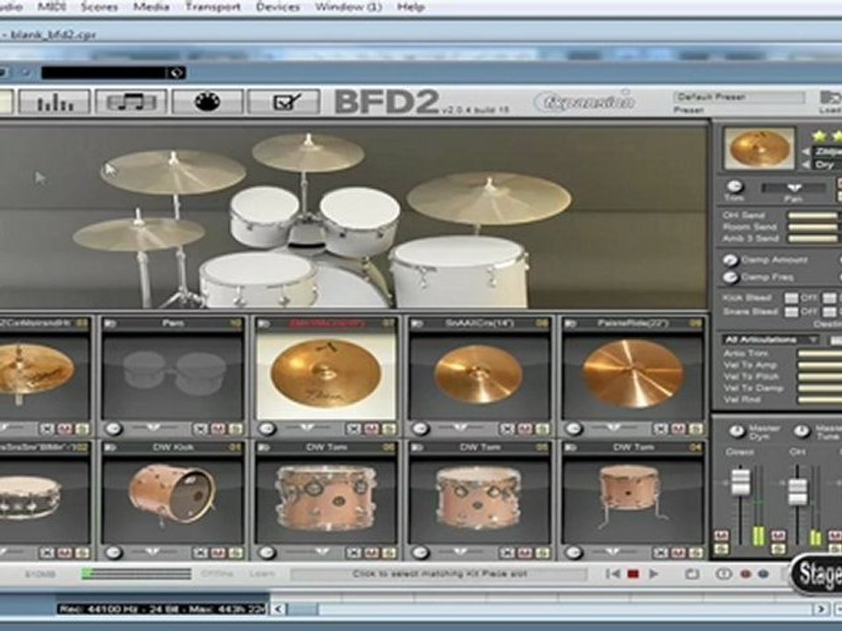Click the Master Dyn knob

pyautogui.click(x=738, y=431)
